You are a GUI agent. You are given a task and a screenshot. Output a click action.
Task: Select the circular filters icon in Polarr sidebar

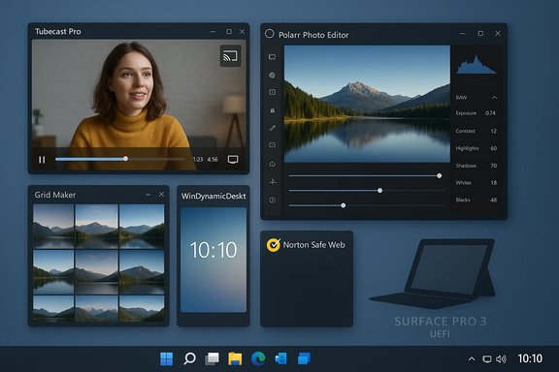[272, 75]
